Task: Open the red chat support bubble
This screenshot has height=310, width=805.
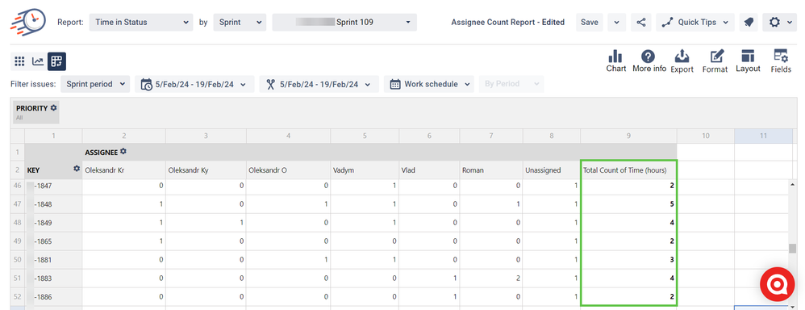Action: pyautogui.click(x=778, y=284)
